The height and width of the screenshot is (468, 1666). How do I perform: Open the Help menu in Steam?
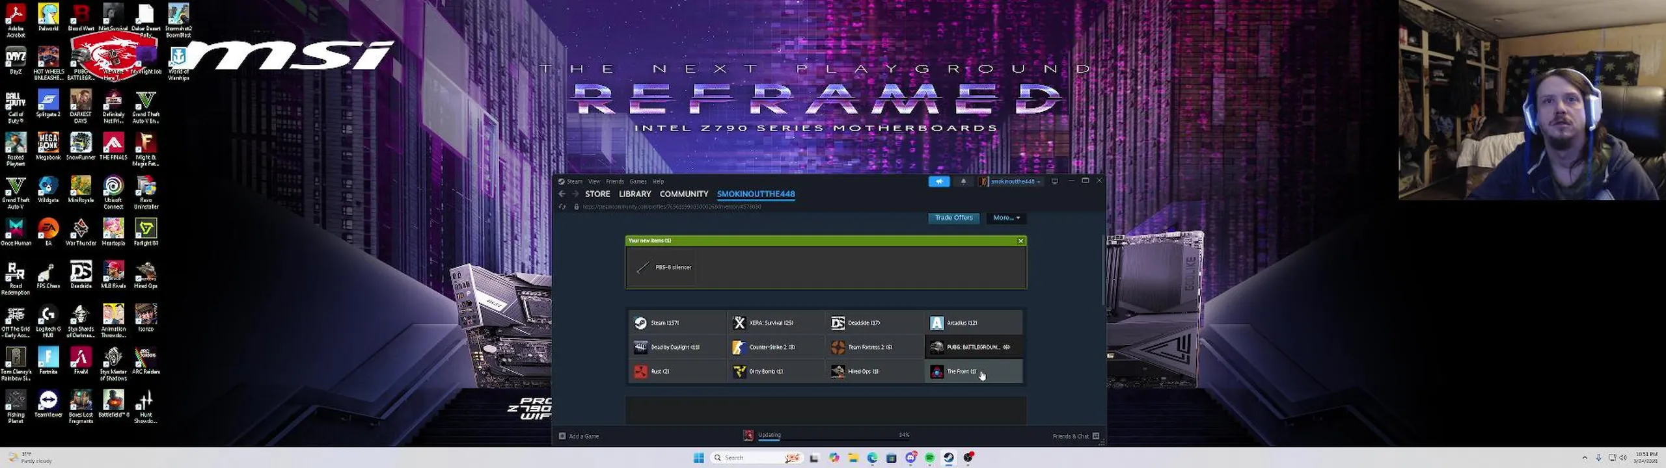tap(658, 181)
